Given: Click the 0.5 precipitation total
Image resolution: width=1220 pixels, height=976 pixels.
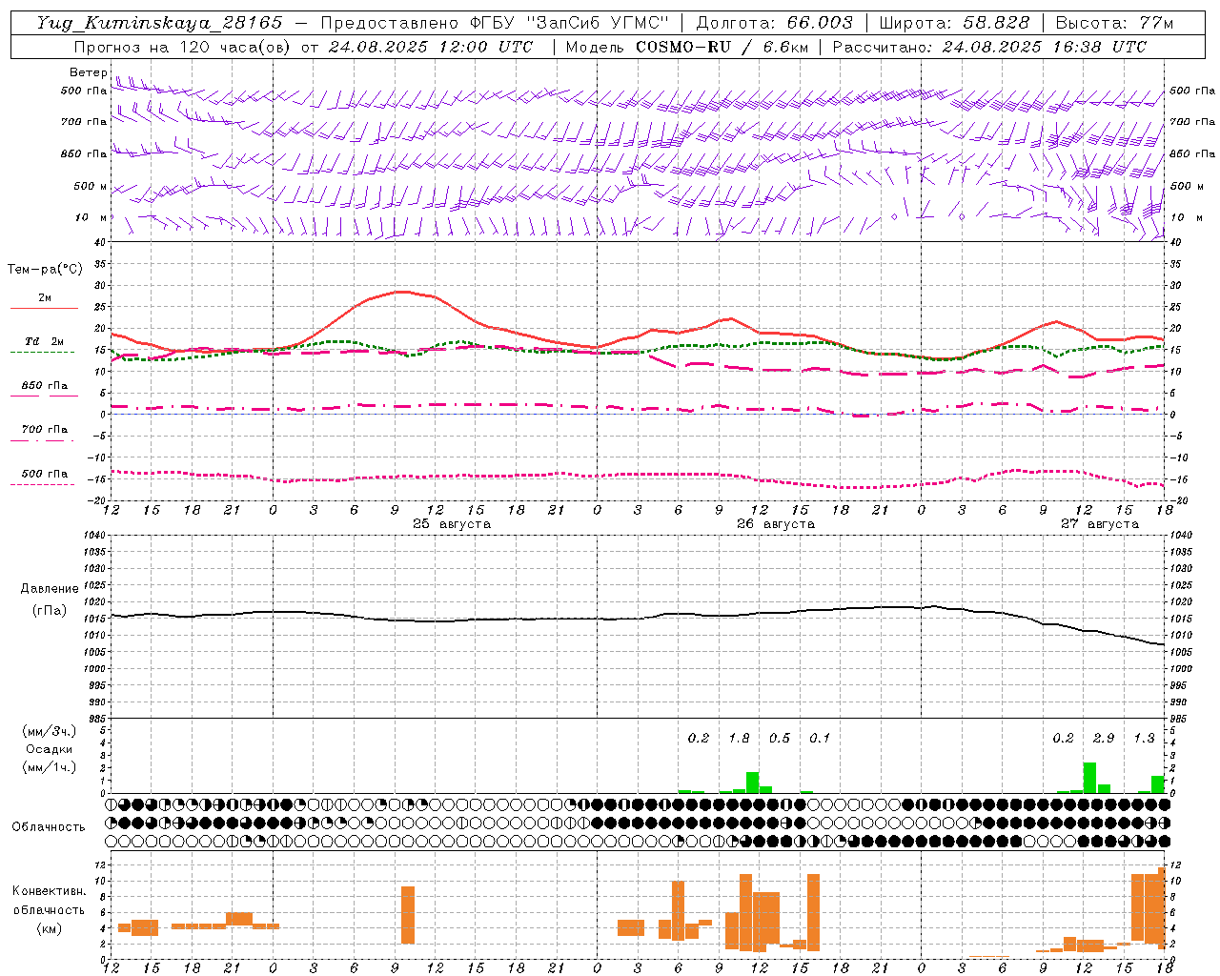Looking at the screenshot, I should (780, 738).
